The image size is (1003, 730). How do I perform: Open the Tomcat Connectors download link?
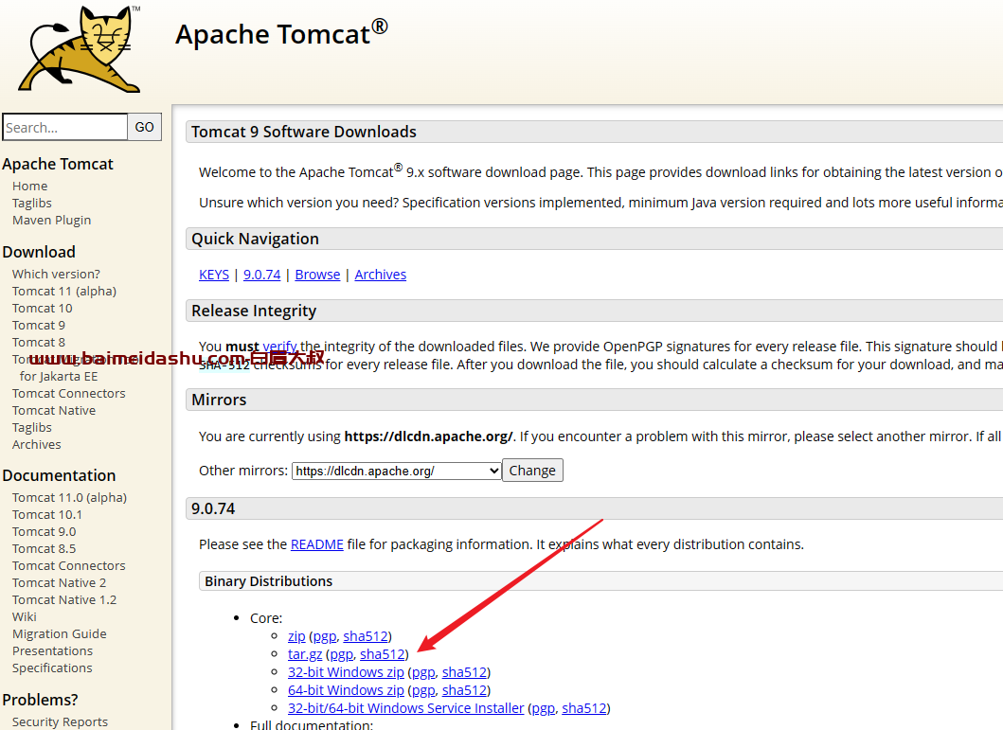[69, 394]
